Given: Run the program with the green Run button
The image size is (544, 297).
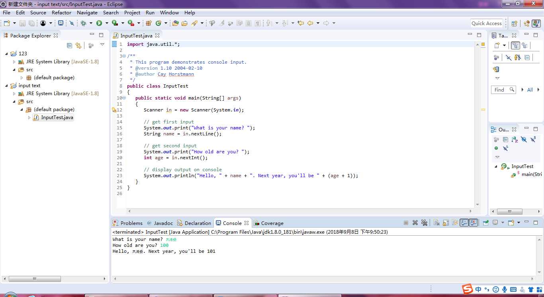Looking at the screenshot, I should click(x=99, y=23).
